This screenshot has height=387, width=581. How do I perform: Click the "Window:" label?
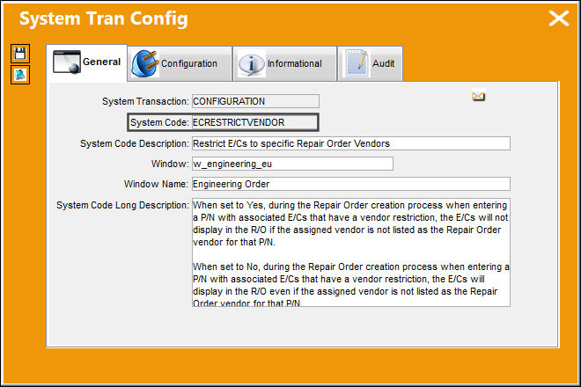pyautogui.click(x=170, y=164)
